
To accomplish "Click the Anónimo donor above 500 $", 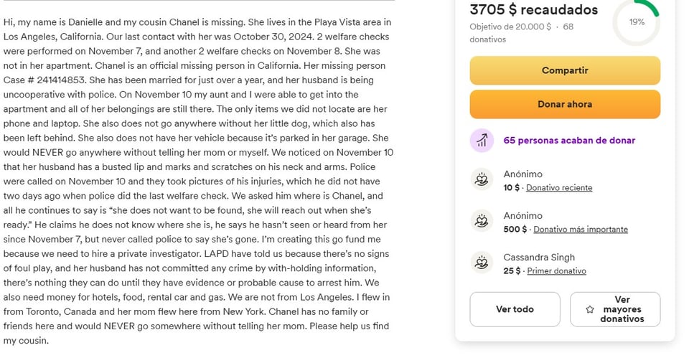I will tap(523, 216).
